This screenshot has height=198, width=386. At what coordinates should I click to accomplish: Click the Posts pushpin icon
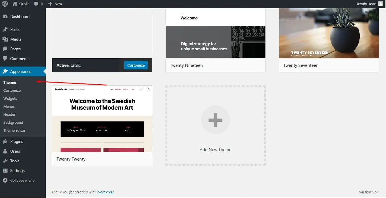[5, 29]
